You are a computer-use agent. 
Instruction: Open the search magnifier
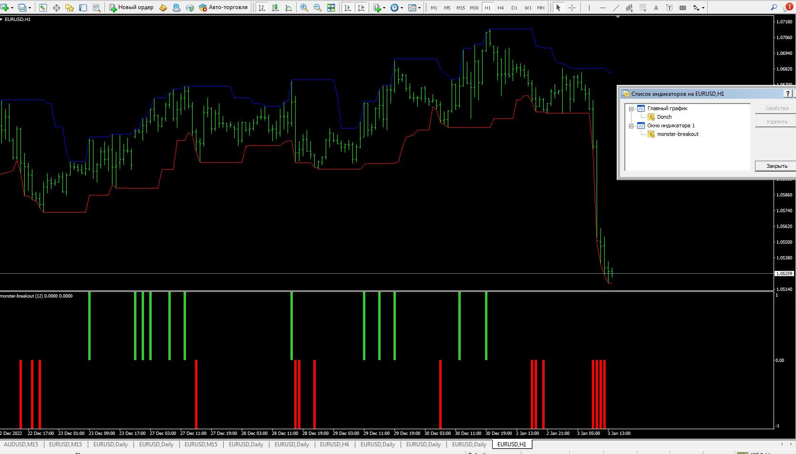point(774,8)
